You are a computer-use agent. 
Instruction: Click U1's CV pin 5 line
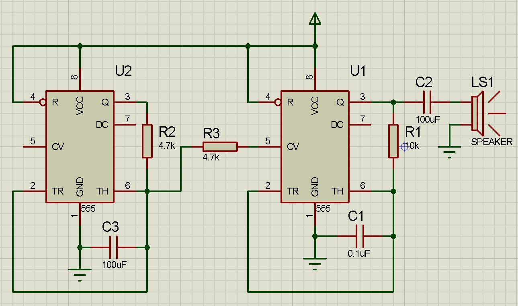(x=270, y=147)
